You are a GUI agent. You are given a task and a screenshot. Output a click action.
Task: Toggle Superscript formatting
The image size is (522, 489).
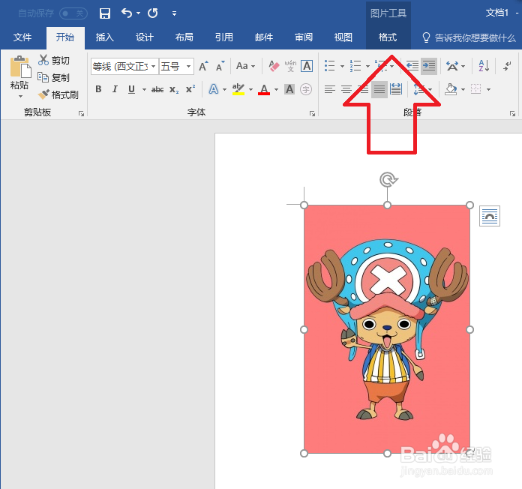point(190,89)
